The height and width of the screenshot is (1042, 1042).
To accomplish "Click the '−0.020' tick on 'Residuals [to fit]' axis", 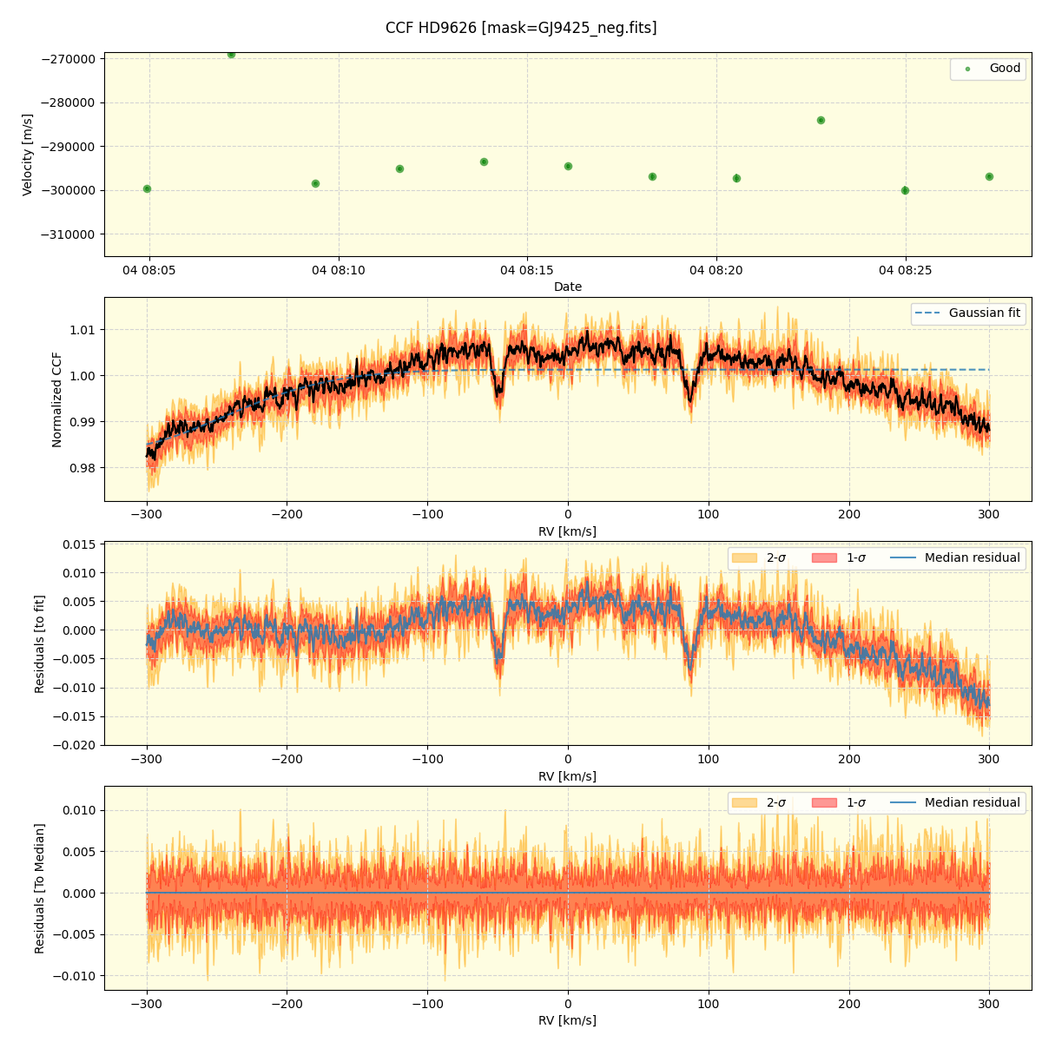I will tap(75, 745).
